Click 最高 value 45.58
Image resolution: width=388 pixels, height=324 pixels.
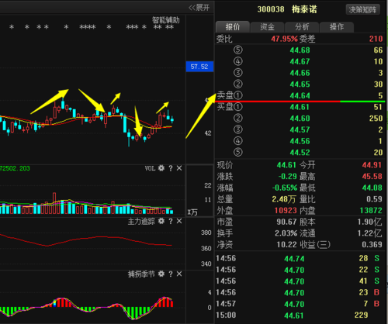pyautogui.click(x=372, y=177)
